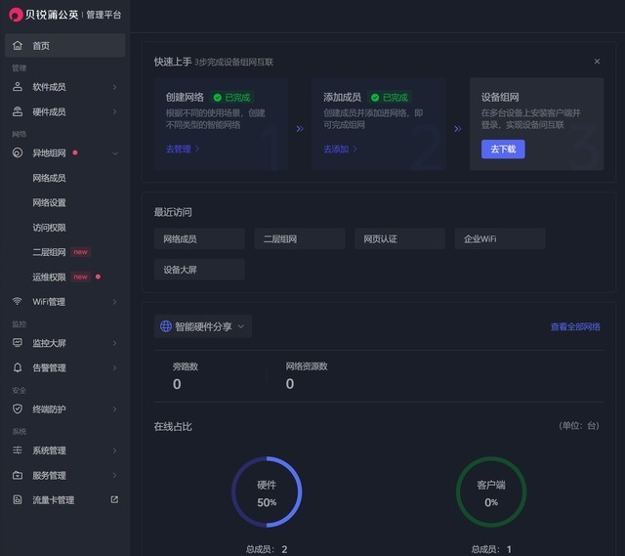This screenshot has height=556, width=625.
Task: Click the new badge beside 二层组网
Action: point(80,252)
